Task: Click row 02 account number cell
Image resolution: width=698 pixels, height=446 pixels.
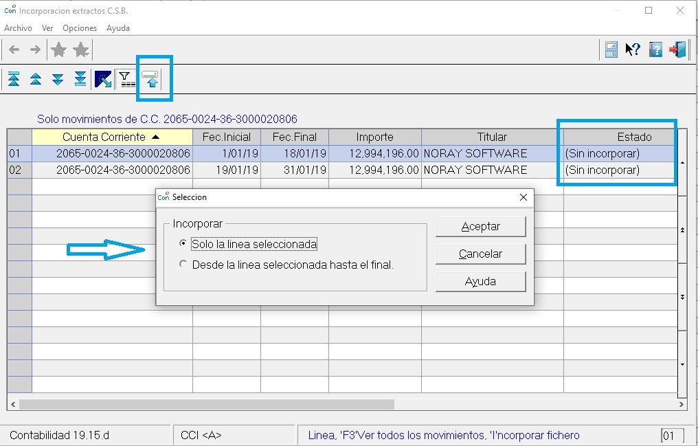Action: [112, 170]
